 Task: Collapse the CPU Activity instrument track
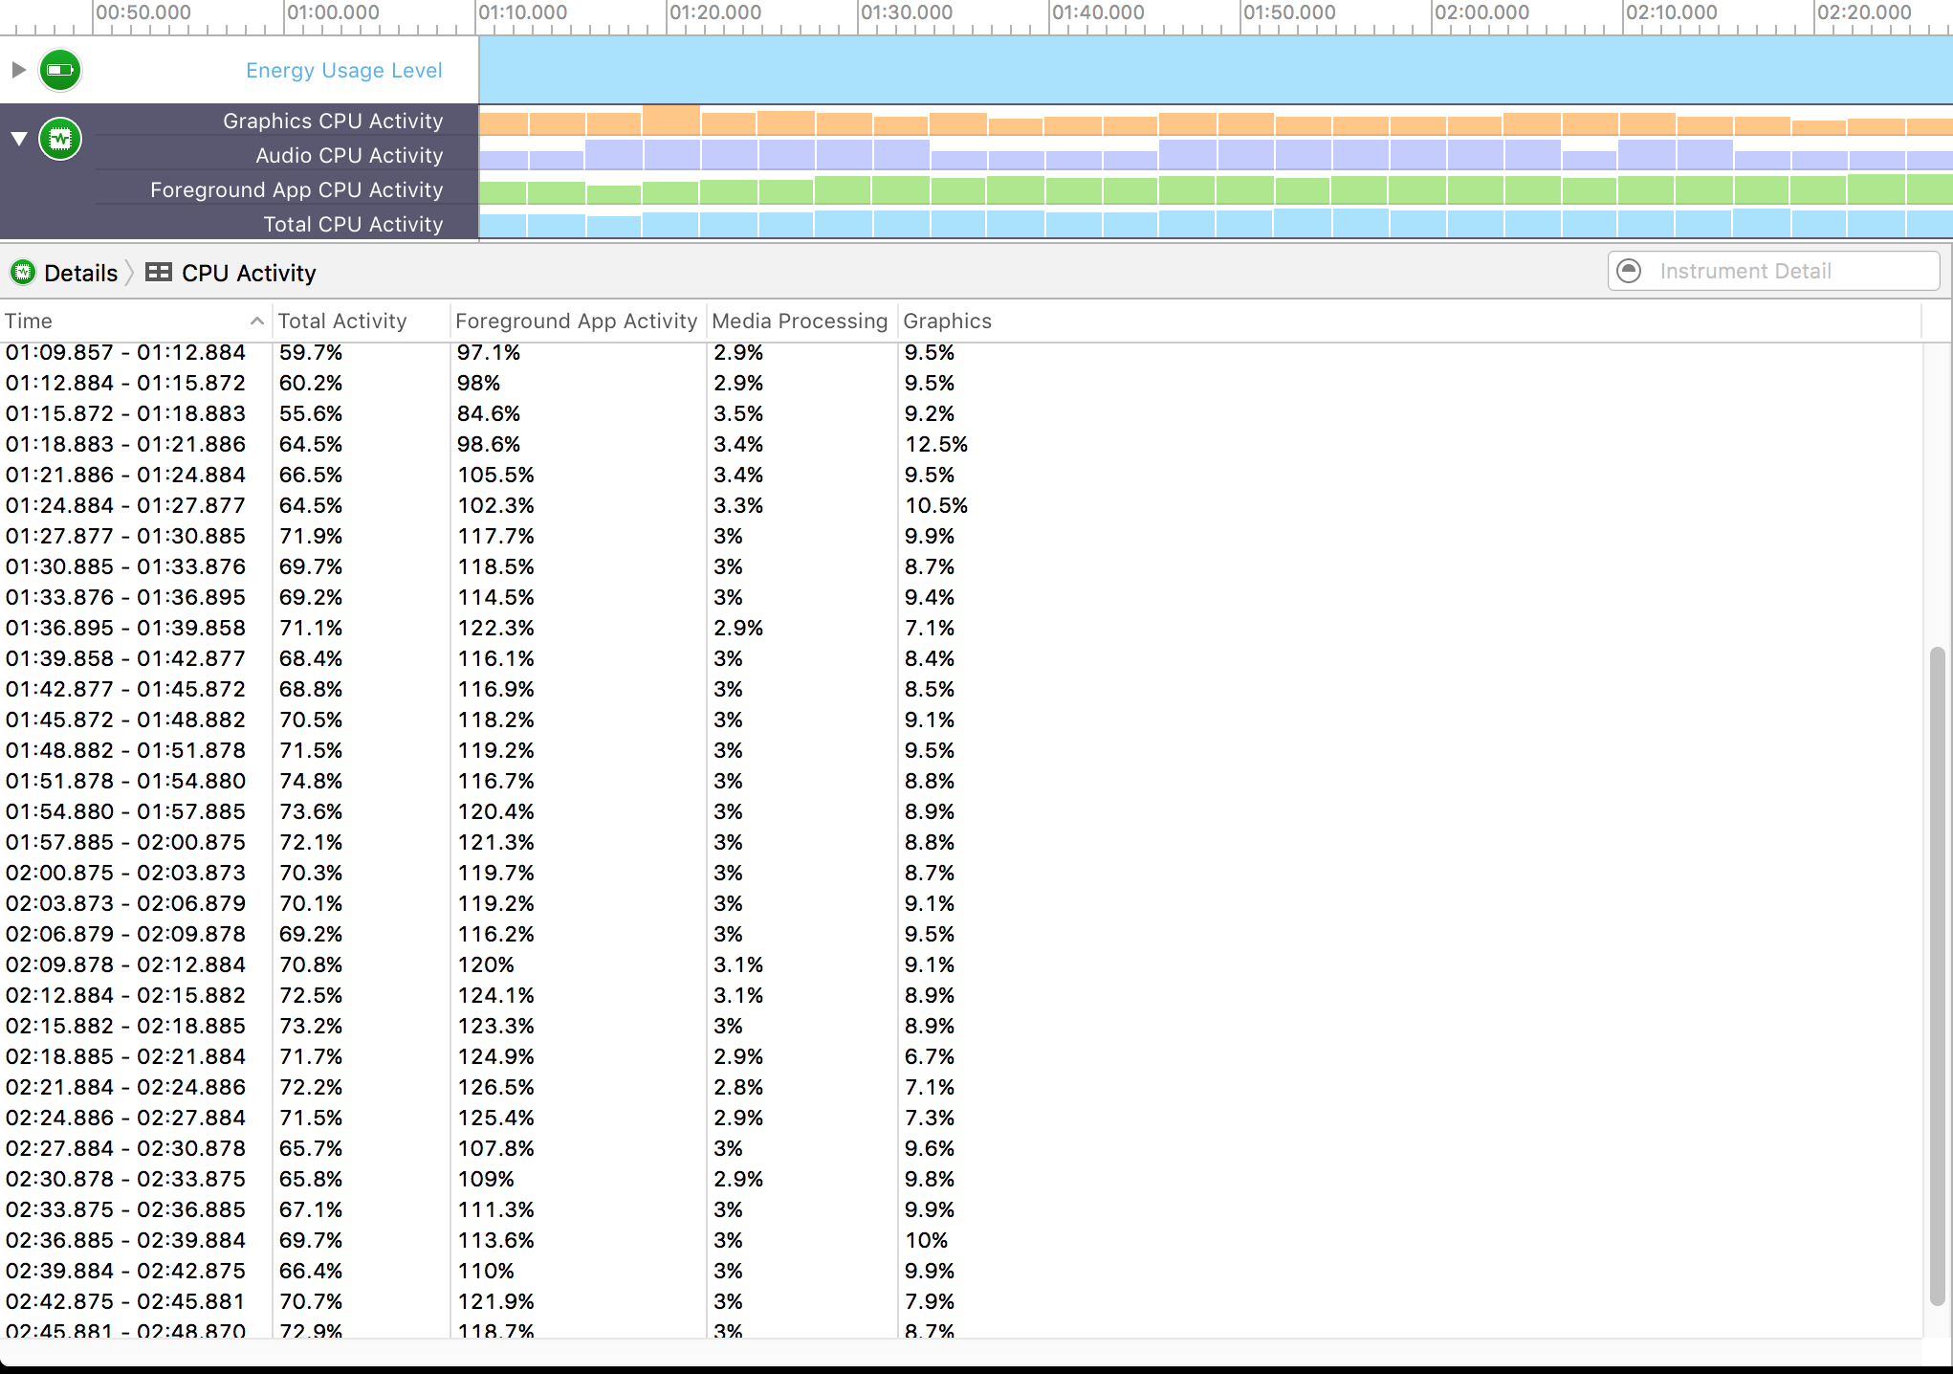coord(18,140)
